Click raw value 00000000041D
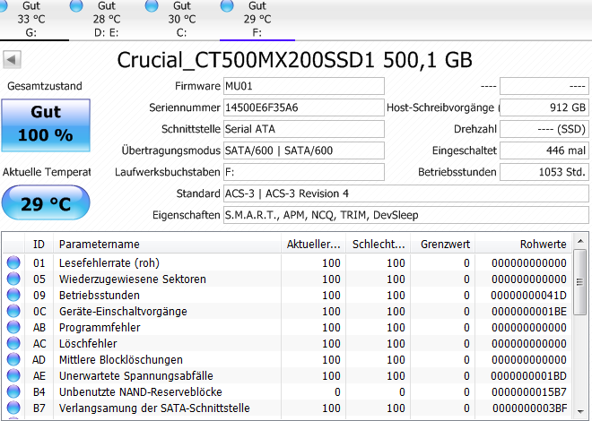This screenshot has height=421, width=592. pos(528,295)
